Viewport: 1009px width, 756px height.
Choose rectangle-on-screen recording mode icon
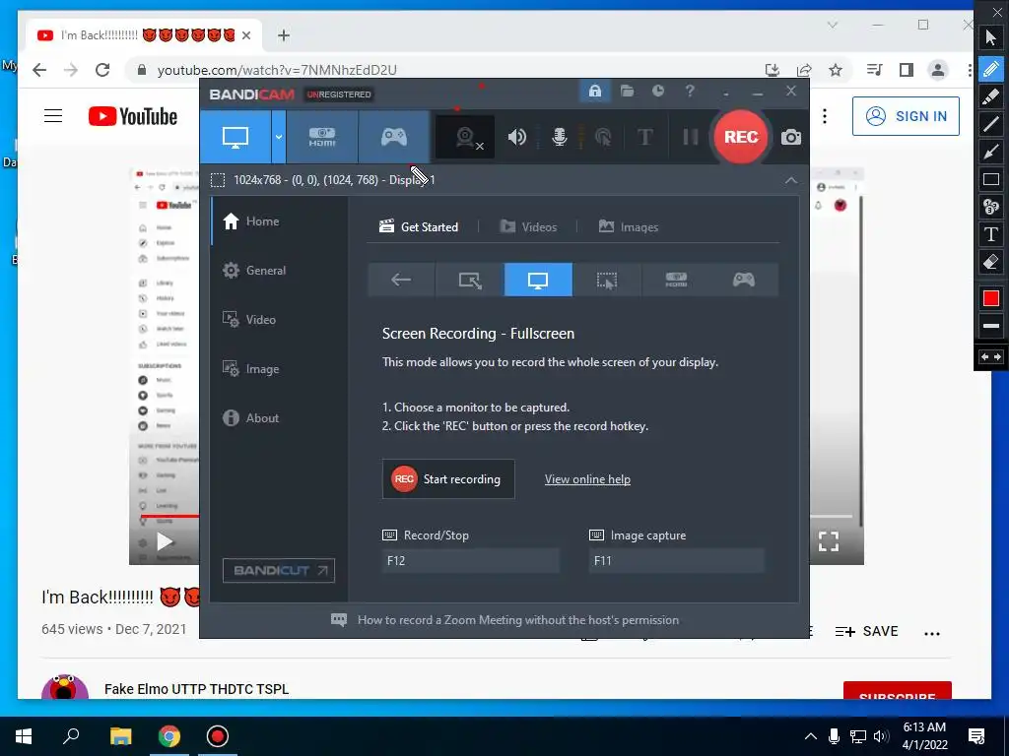pos(470,280)
